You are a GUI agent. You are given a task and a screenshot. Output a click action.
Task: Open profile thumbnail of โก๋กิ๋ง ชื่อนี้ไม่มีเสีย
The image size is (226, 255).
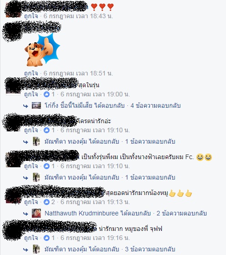pyautogui.click(x=36, y=105)
